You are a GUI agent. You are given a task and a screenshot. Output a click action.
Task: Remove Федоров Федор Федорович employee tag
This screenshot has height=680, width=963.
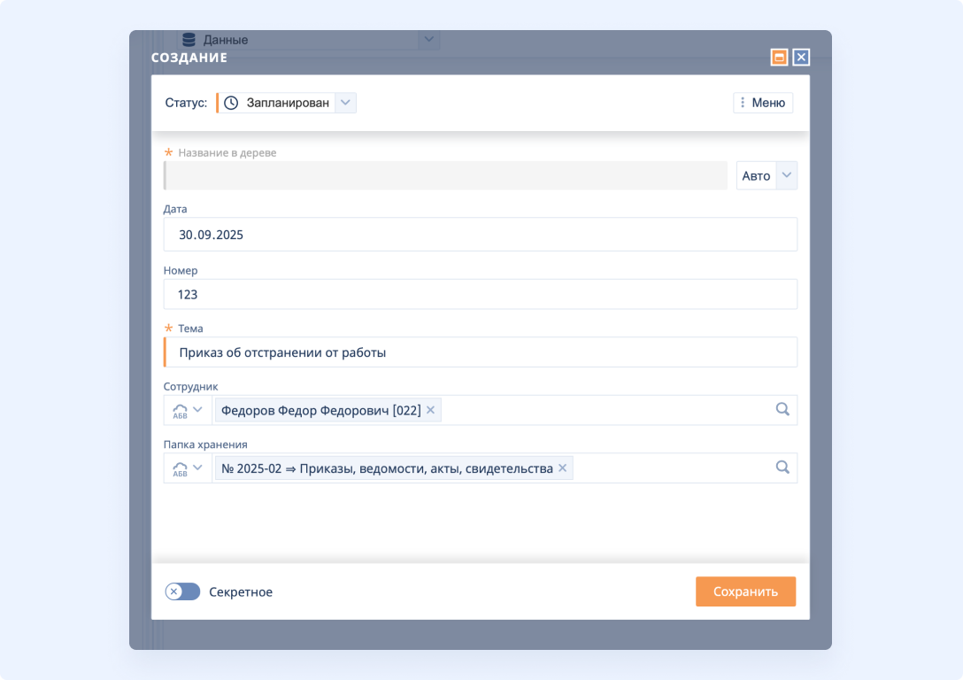(x=431, y=410)
